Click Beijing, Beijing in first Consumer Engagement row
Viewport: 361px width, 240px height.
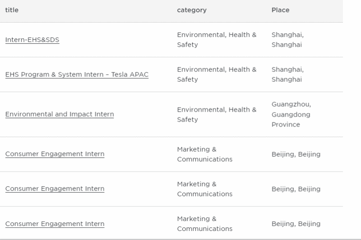296,154
